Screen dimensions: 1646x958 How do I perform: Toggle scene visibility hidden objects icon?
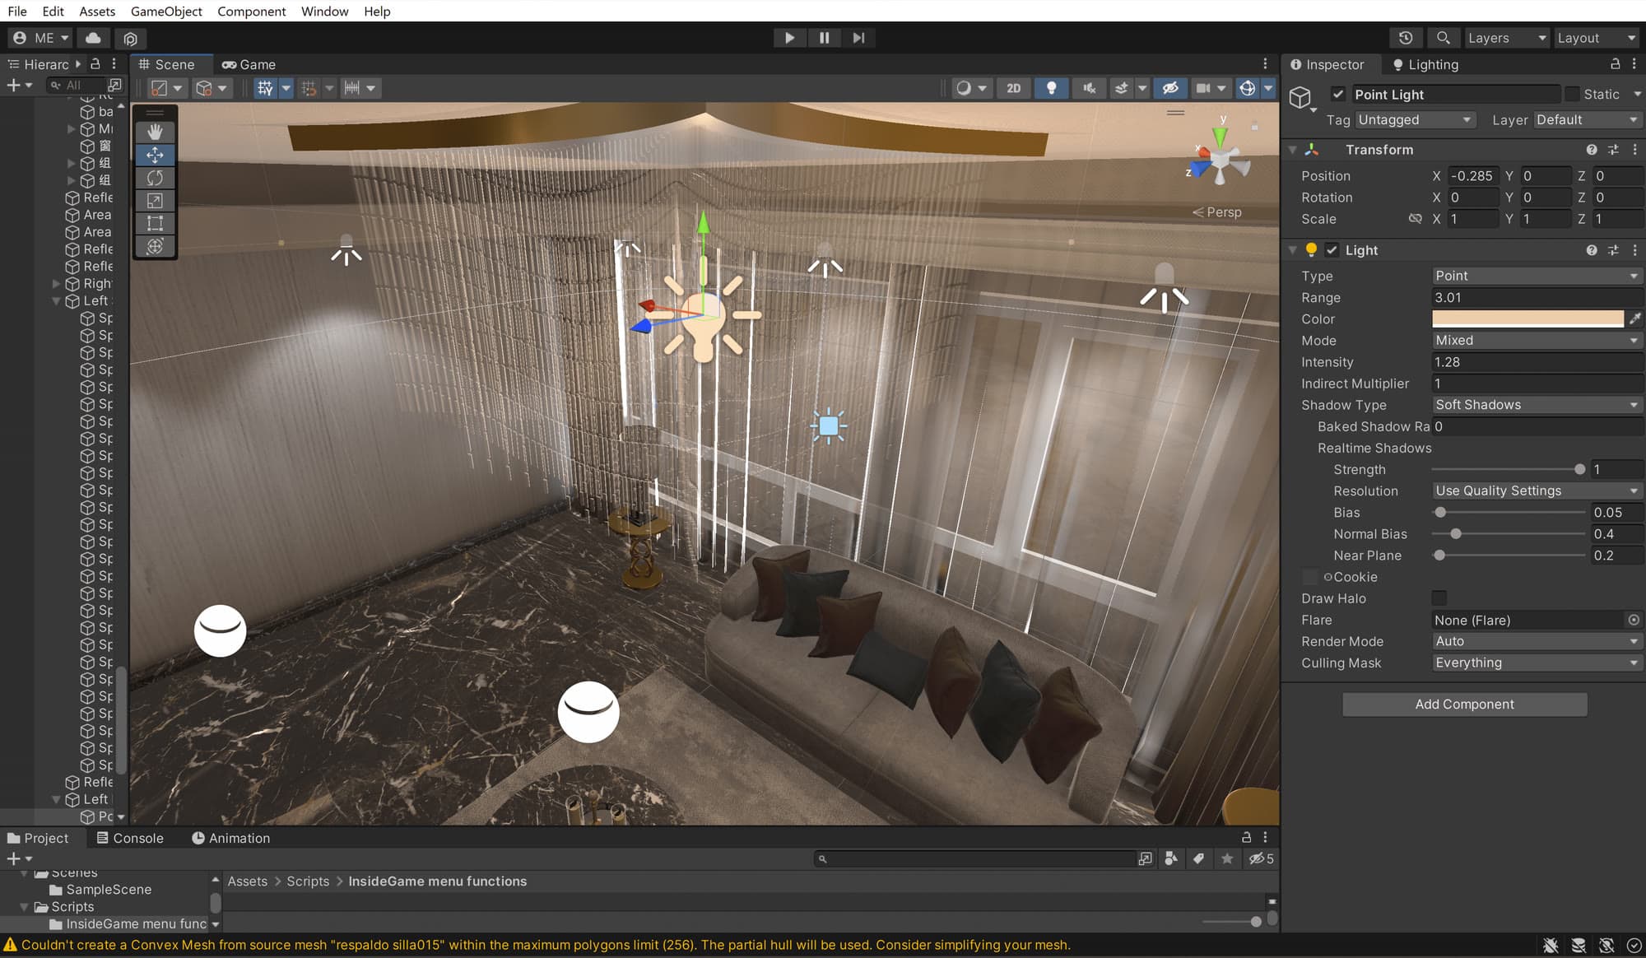[1170, 88]
